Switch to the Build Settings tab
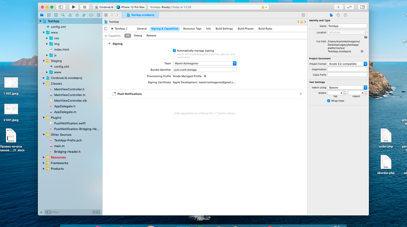The image size is (407, 227). point(224,29)
